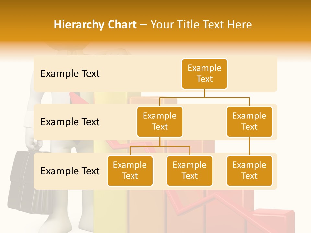Image resolution: width=311 pixels, height=233 pixels.
Task: Pick the bottom row's left "Example Text" label
Action: tap(70, 171)
